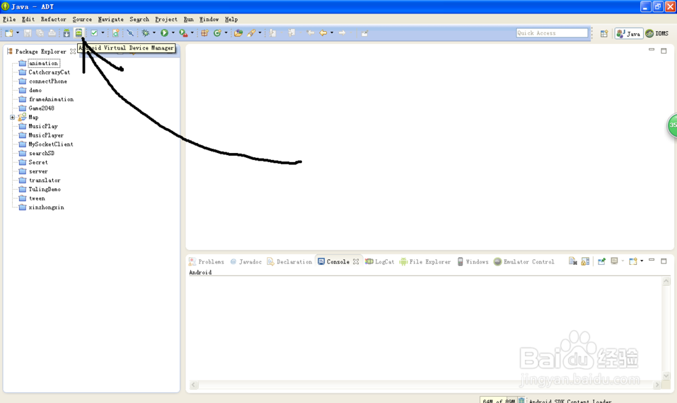
Task: Open the Window menu
Action: pos(209,19)
